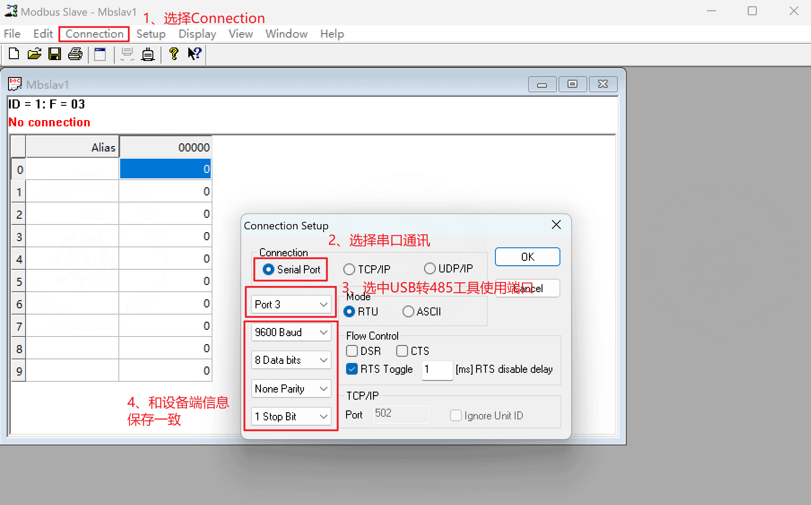This screenshot has width=811, height=505.
Task: Open the Setup menu
Action: pos(151,34)
